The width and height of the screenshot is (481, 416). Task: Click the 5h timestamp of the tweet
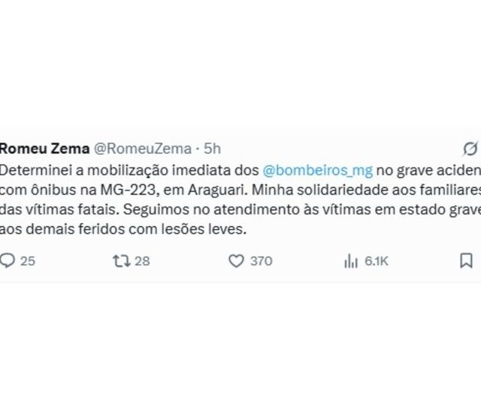coord(212,149)
